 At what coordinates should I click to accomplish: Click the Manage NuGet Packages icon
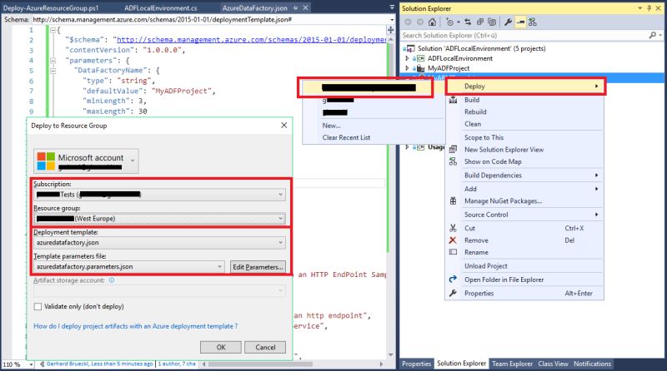453,200
